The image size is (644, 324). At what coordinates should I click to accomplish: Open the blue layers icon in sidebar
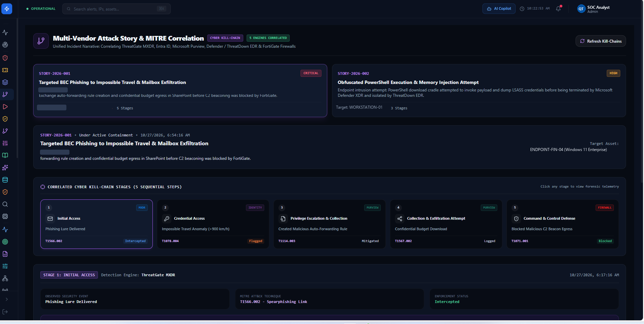click(x=5, y=82)
